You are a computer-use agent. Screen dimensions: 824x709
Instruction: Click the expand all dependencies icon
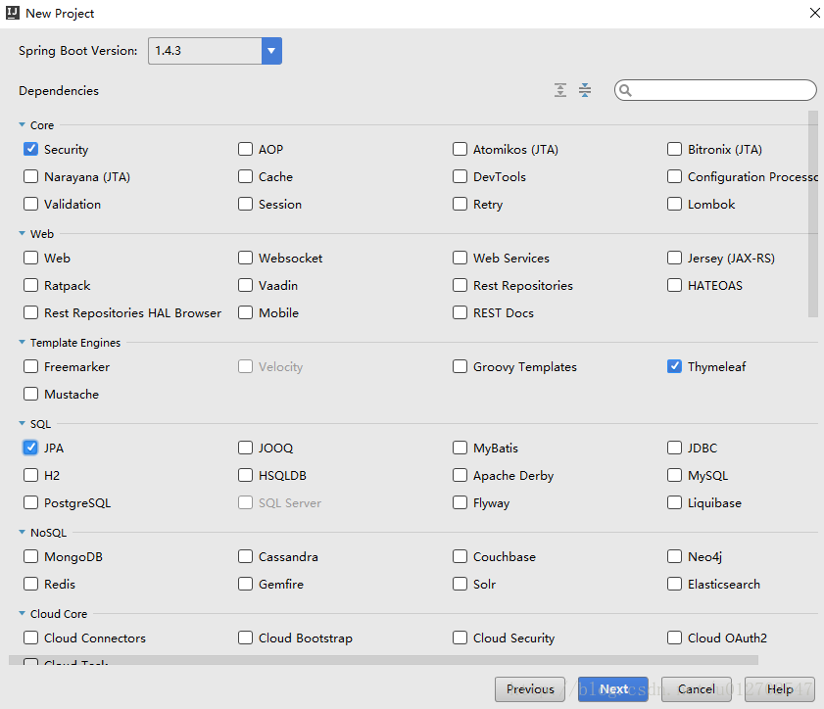click(560, 90)
